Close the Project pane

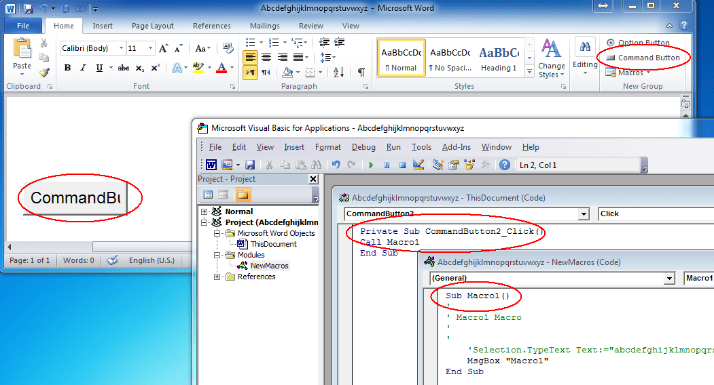pos(313,179)
